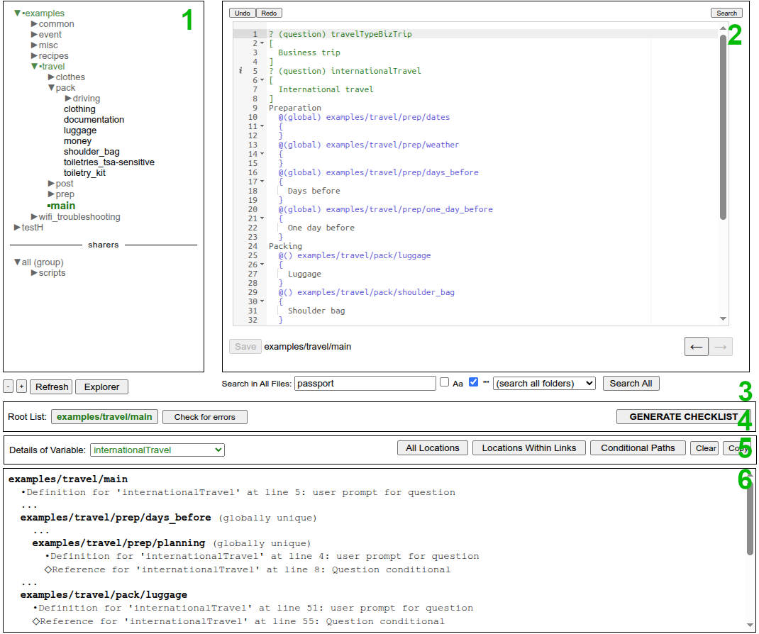The width and height of the screenshot is (759, 634).
Task: Click the editor scrollbar down arrow
Action: click(723, 319)
